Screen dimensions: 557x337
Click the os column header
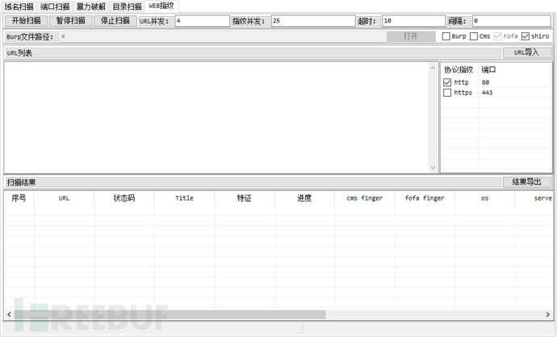(484, 198)
